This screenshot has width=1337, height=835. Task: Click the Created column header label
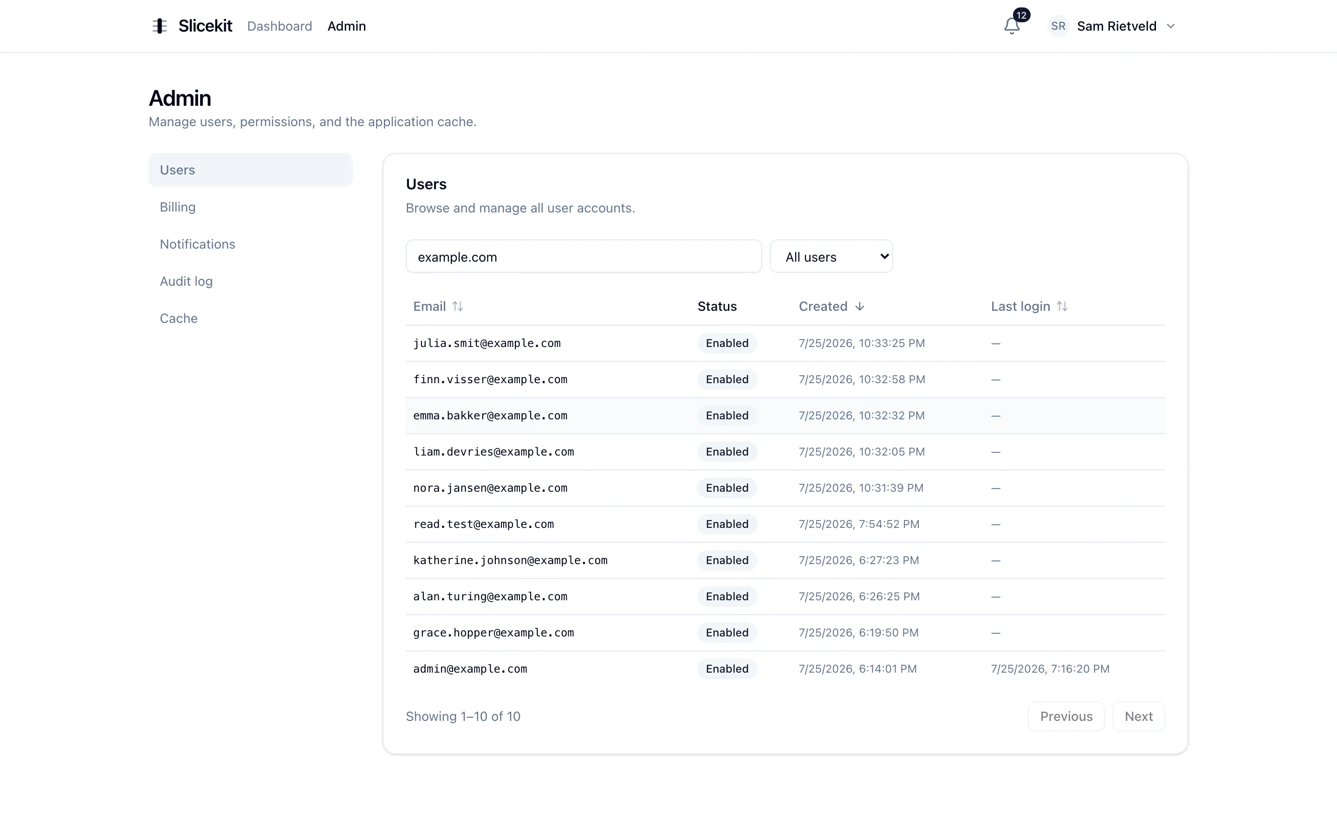[x=823, y=307]
